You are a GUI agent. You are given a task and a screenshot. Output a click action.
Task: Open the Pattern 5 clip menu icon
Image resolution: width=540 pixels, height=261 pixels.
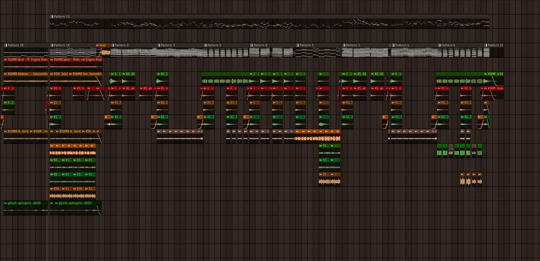click(x=205, y=45)
